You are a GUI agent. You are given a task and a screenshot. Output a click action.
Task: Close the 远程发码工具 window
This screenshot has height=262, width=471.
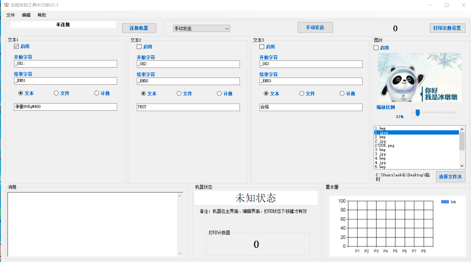coord(463,5)
